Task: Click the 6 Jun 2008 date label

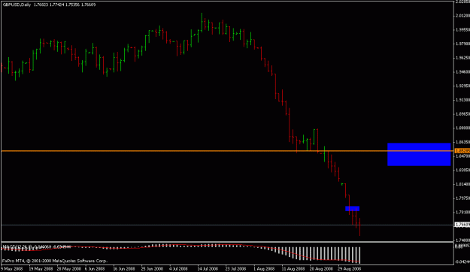Action: (x=95, y=269)
